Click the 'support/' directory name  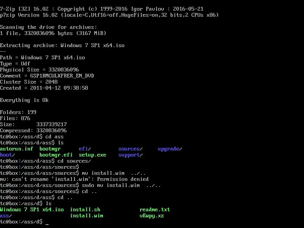pyautogui.click(x=130, y=155)
